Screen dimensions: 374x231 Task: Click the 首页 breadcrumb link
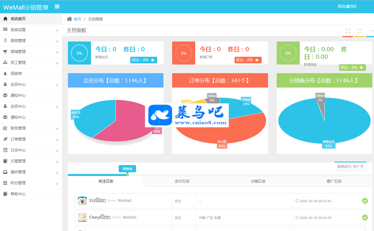[x=77, y=19]
